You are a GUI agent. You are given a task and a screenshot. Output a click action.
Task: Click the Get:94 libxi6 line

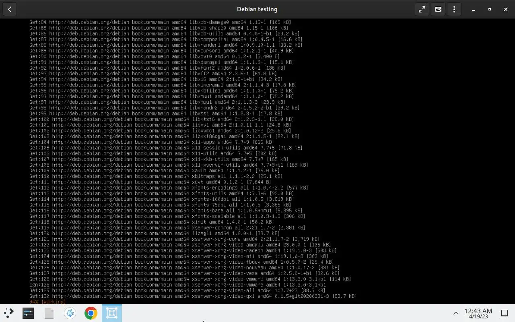pyautogui.click(x=156, y=79)
